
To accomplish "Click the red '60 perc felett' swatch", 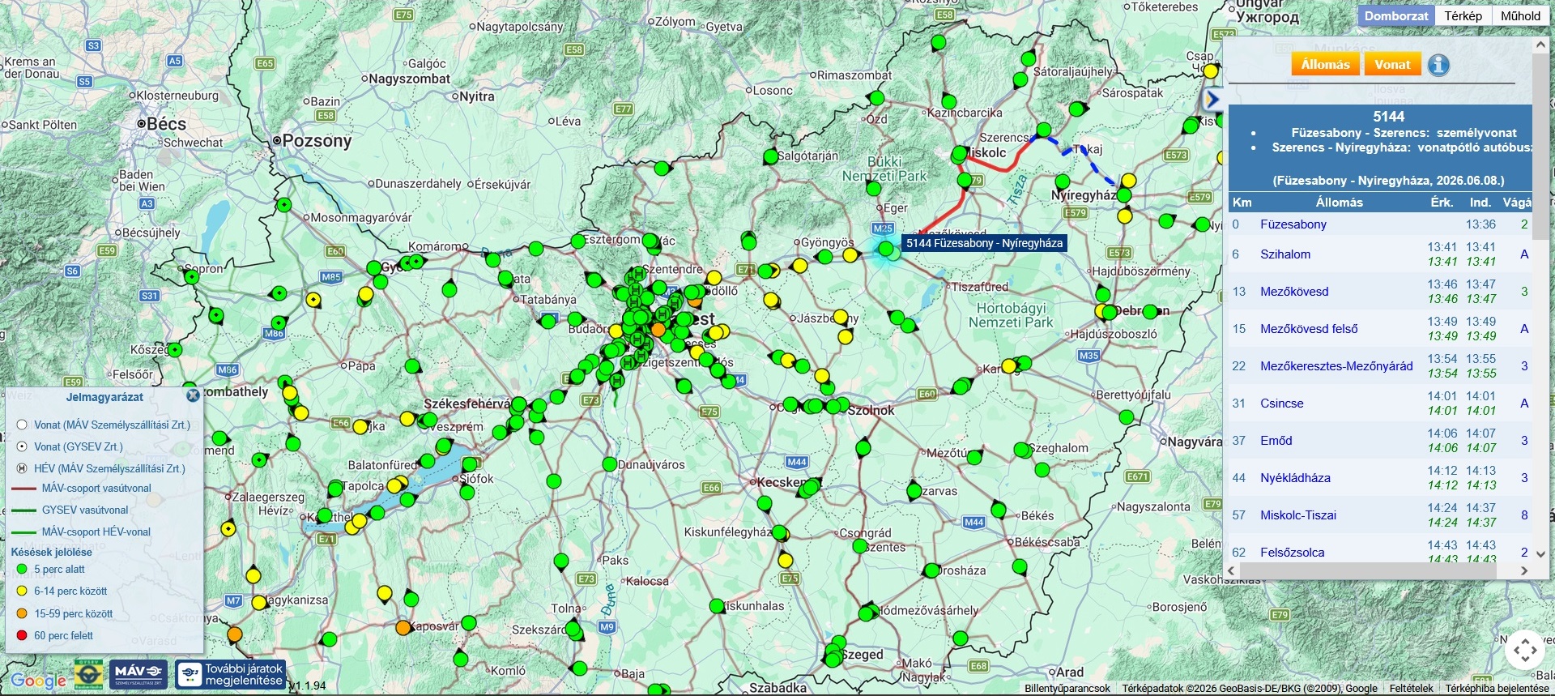I will pos(22,635).
